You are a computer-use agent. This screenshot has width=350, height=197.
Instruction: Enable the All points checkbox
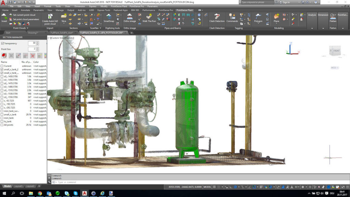(2, 125)
